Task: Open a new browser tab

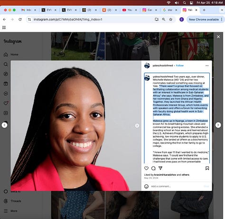Action: click(x=204, y=10)
